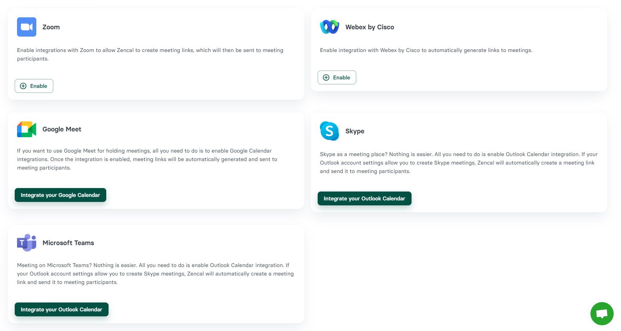Select the Microsoft Teams heading text
621x331 pixels.
pyautogui.click(x=68, y=243)
